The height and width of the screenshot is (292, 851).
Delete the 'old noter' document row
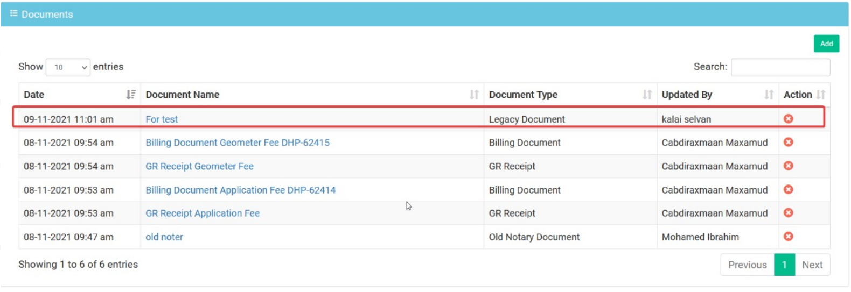tap(788, 237)
